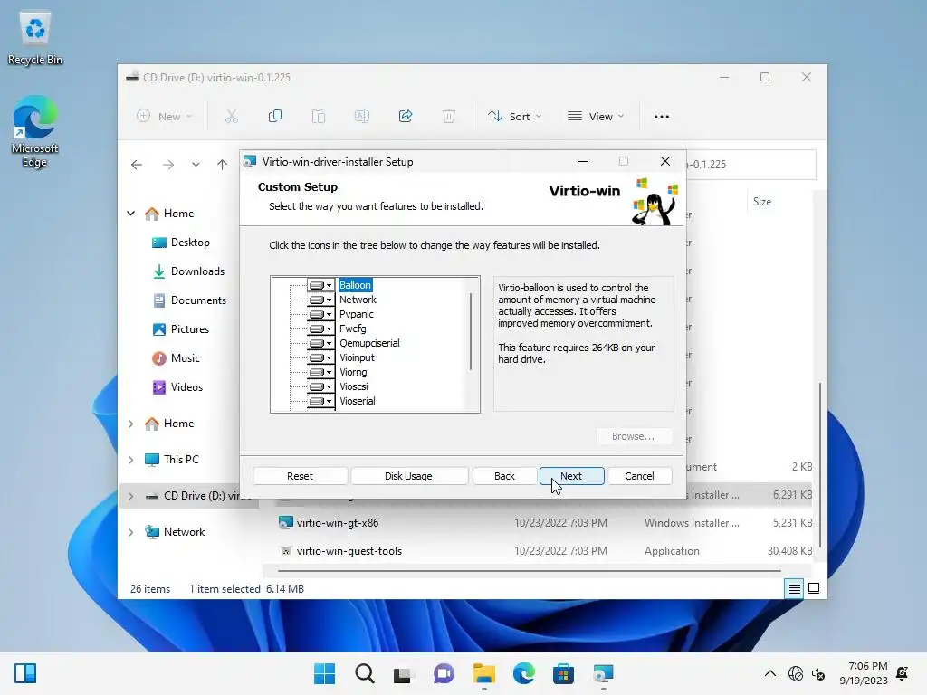Open the Vioscsi feature install dropdown
Viewport: 927px width, 695px height.
[x=320, y=386]
